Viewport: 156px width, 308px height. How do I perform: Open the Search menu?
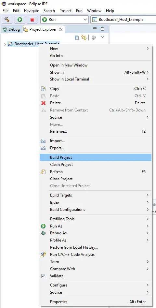[49, 11]
